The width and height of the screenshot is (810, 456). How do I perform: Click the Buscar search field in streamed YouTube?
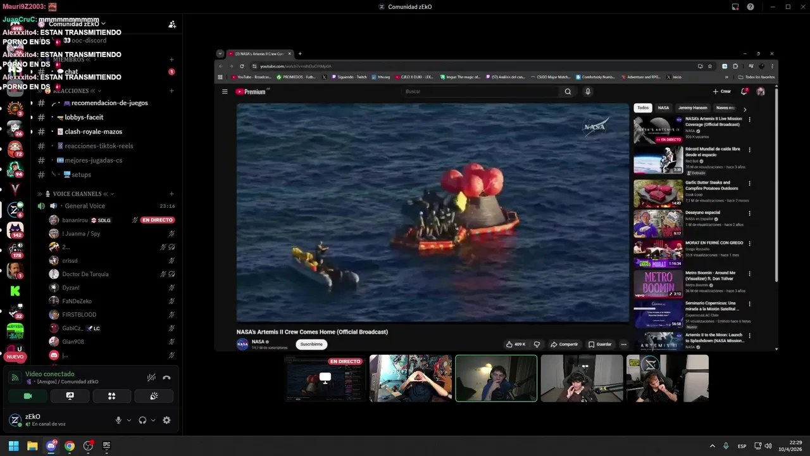pyautogui.click(x=481, y=92)
